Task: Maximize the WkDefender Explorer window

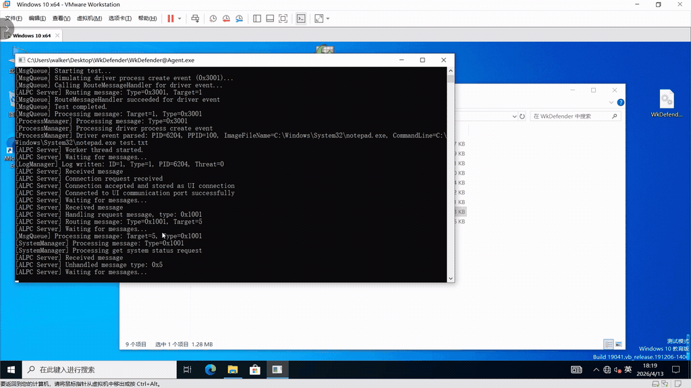Action: coord(594,90)
